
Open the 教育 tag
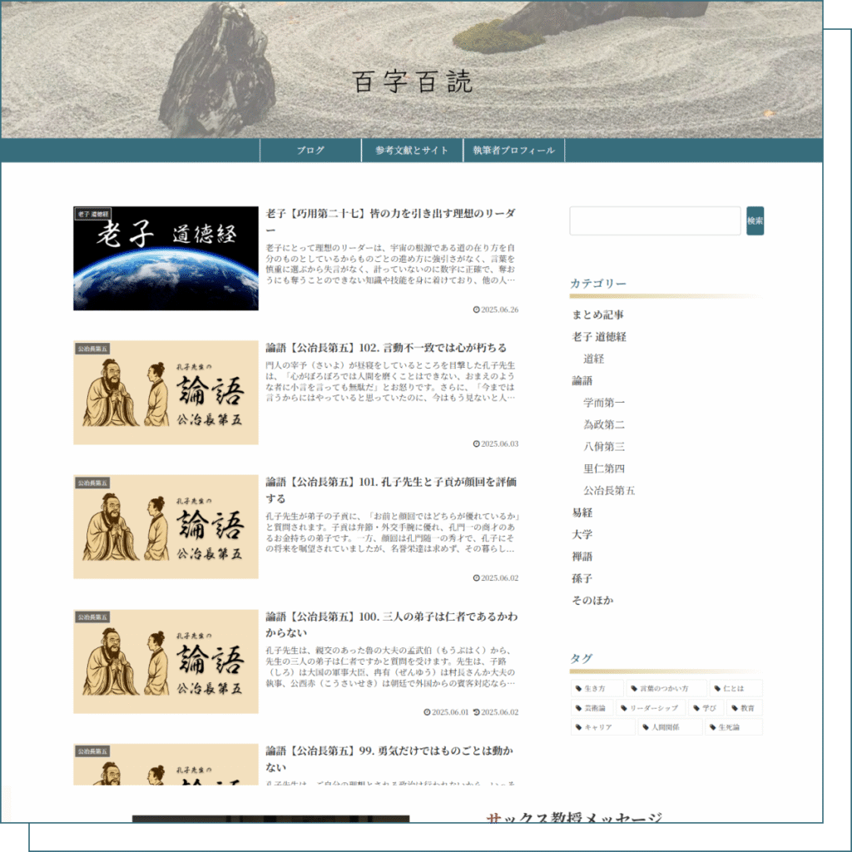point(745,708)
